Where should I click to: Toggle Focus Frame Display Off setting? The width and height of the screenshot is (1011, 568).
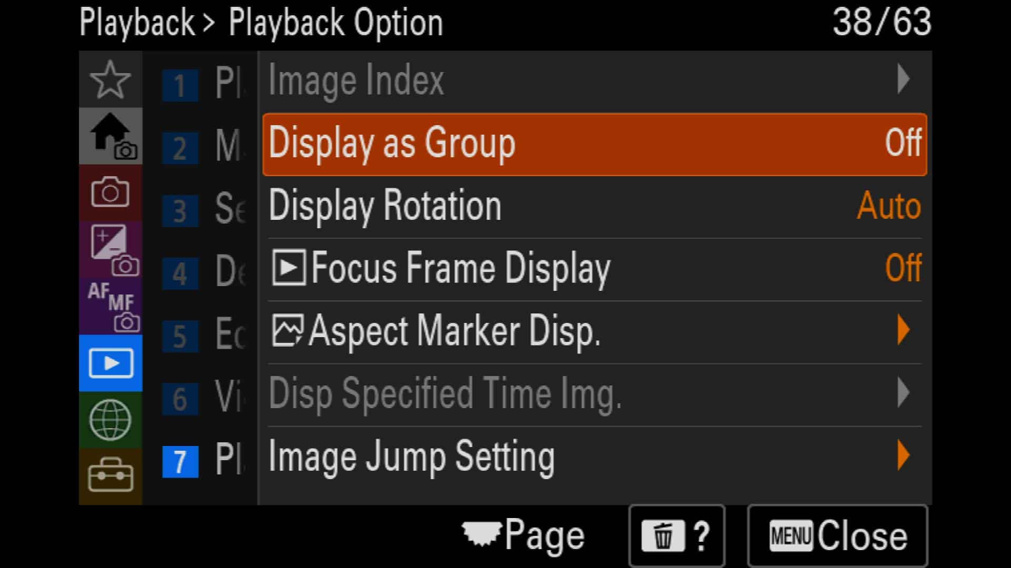click(x=594, y=269)
